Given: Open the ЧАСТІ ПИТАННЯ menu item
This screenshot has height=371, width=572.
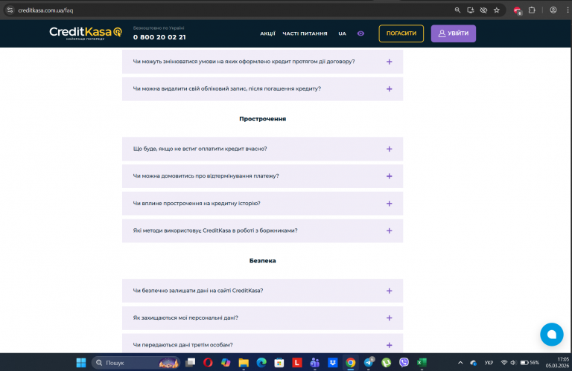Looking at the screenshot, I should 305,33.
